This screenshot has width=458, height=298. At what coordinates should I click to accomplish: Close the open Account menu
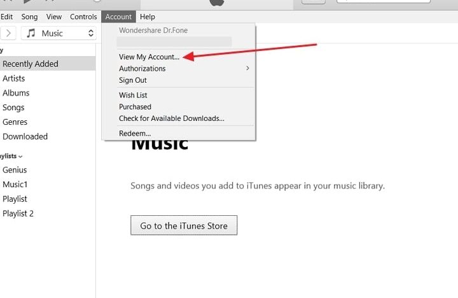118,17
